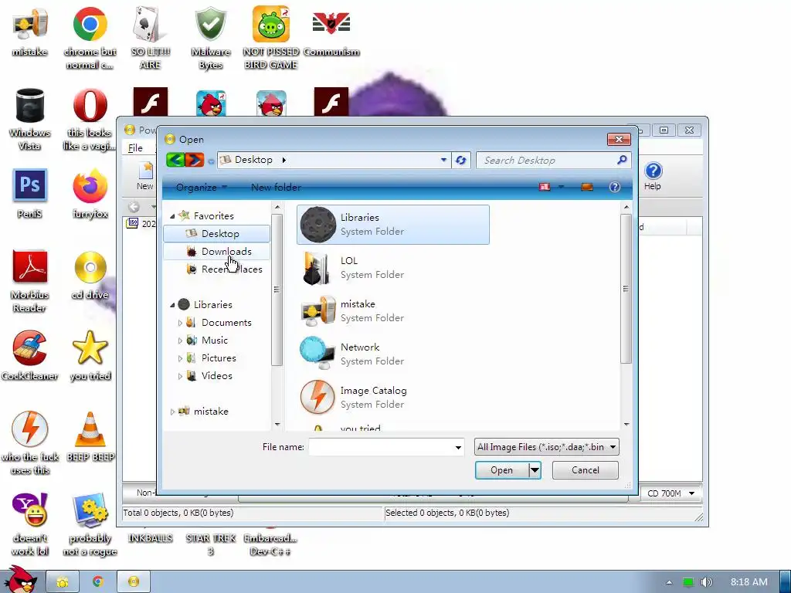This screenshot has width=791, height=593.
Task: Click the file list vertical scrollbar thumb
Action: click(x=626, y=289)
